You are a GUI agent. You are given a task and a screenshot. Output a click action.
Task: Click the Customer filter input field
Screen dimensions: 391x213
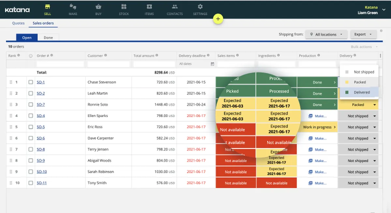click(x=109, y=64)
